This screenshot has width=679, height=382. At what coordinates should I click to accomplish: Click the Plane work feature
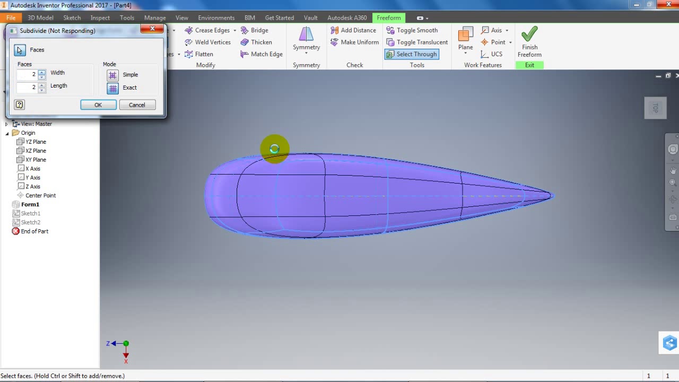click(465, 41)
